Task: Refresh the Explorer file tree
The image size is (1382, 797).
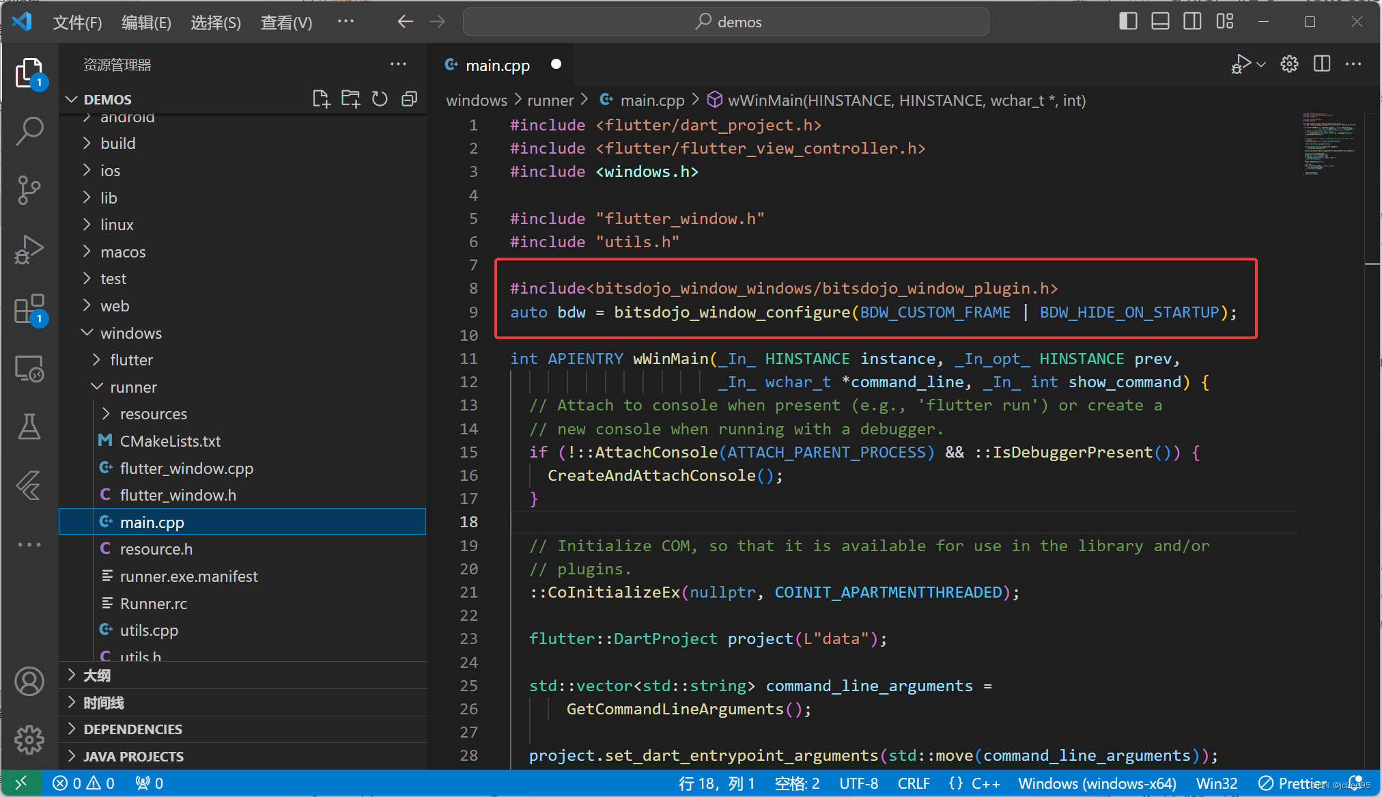Action: coord(380,98)
